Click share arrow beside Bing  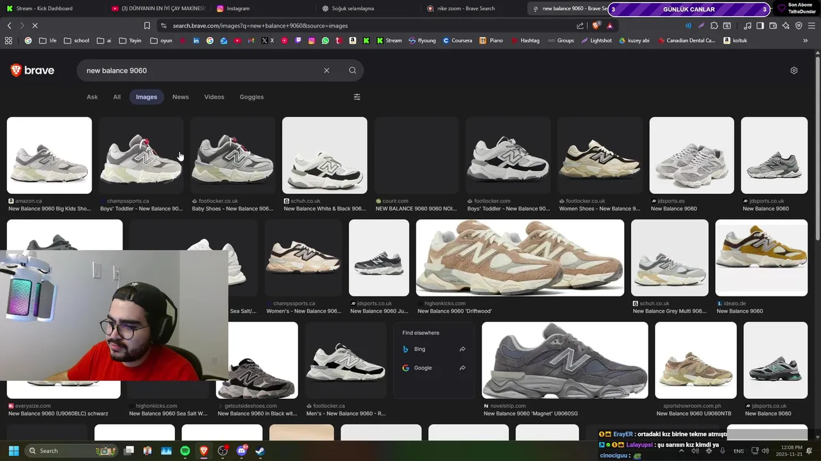(x=462, y=349)
